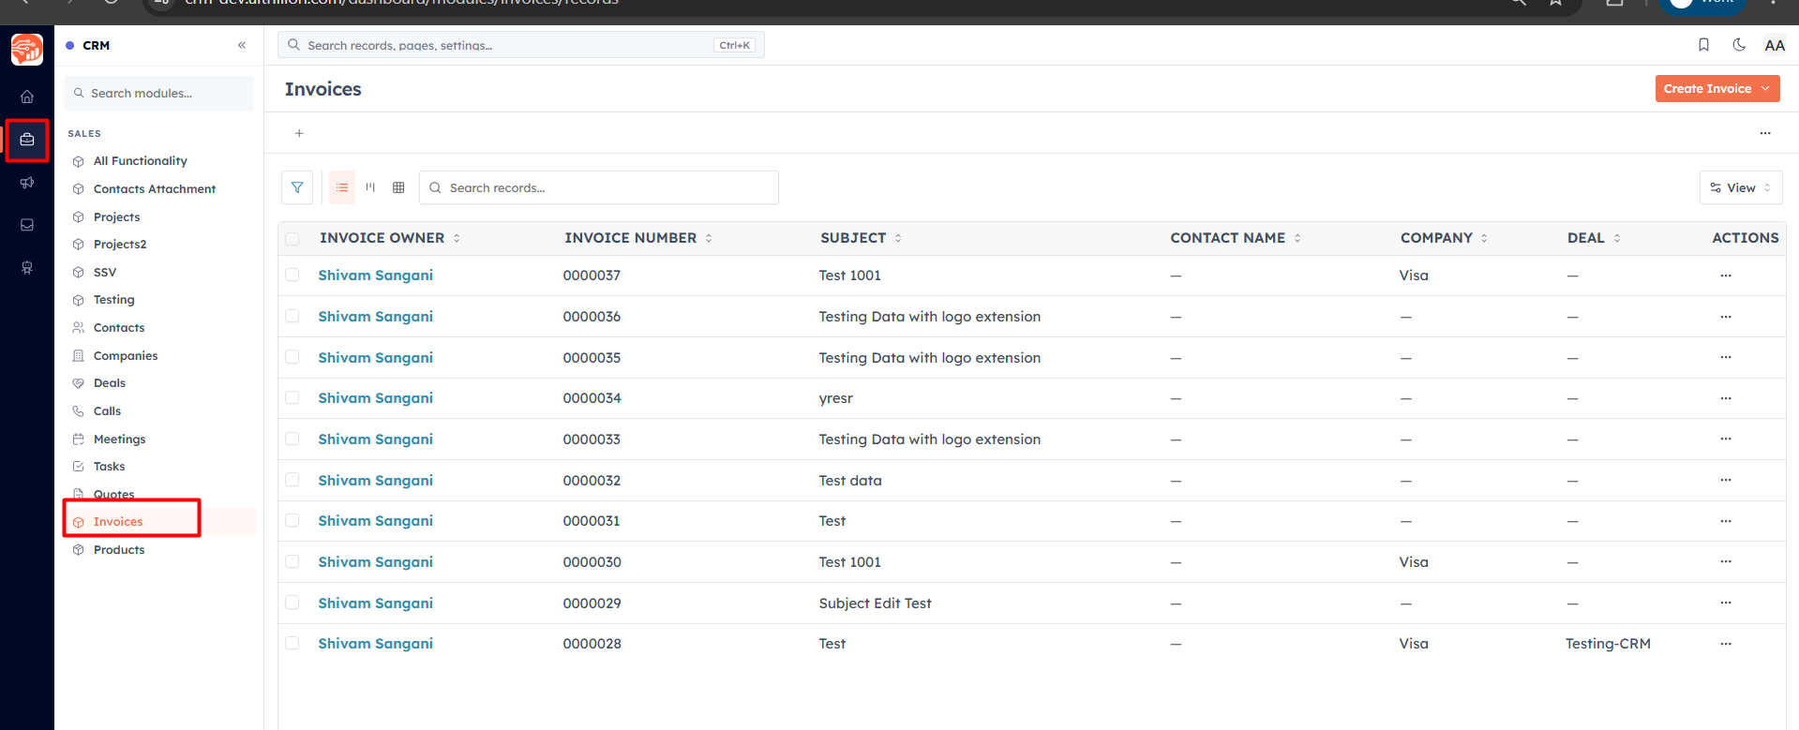1799x730 pixels.
Task: Check the row for invoice 0000034
Action: click(x=292, y=397)
